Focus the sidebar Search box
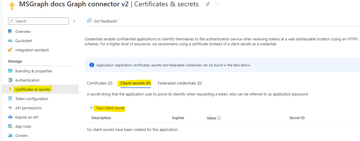The width and height of the screenshot is (360, 141). pos(38,21)
